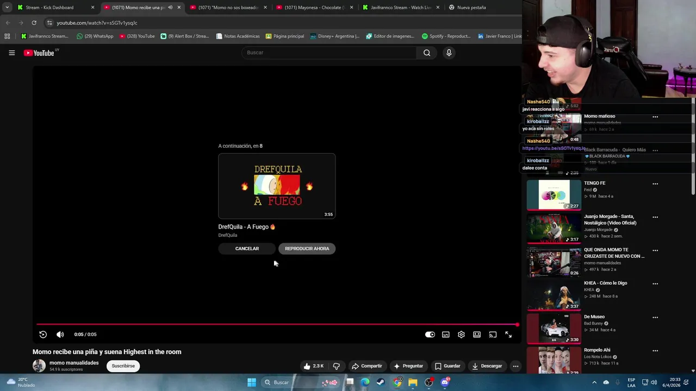The width and height of the screenshot is (696, 391).
Task: Open Steam from the taskbar
Action: 381,382
